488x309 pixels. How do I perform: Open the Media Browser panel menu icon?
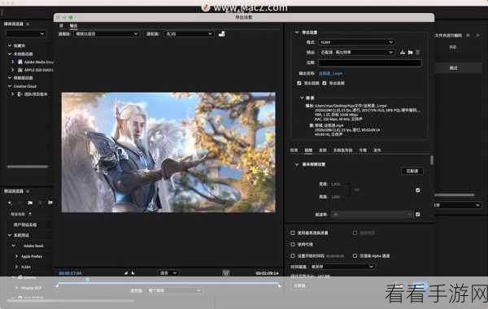click(28, 24)
